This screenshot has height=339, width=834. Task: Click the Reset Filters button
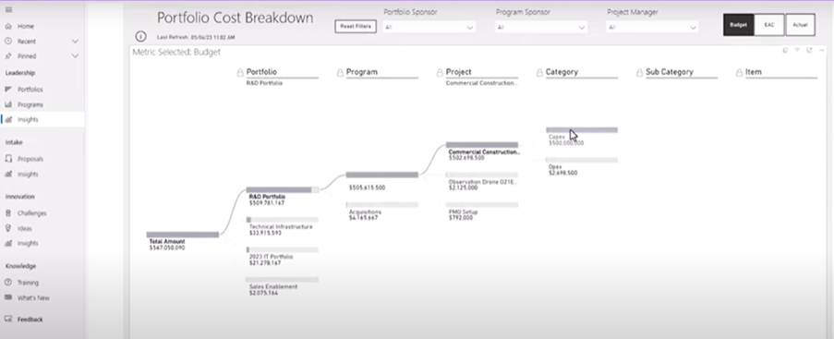356,26
